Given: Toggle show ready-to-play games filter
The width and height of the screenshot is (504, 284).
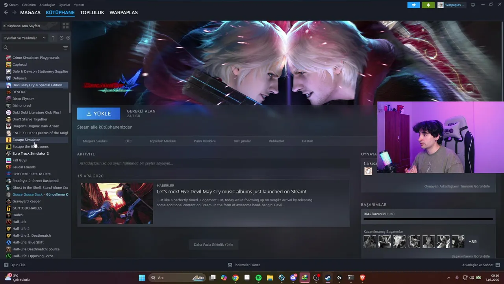Looking at the screenshot, I should tap(68, 38).
